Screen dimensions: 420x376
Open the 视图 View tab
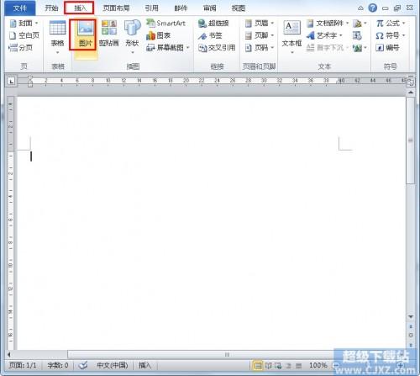(239, 8)
